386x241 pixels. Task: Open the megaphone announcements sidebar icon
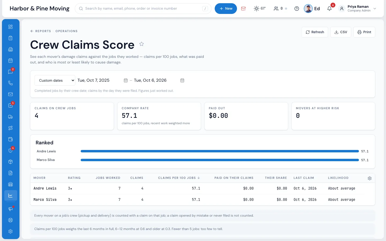click(10, 209)
